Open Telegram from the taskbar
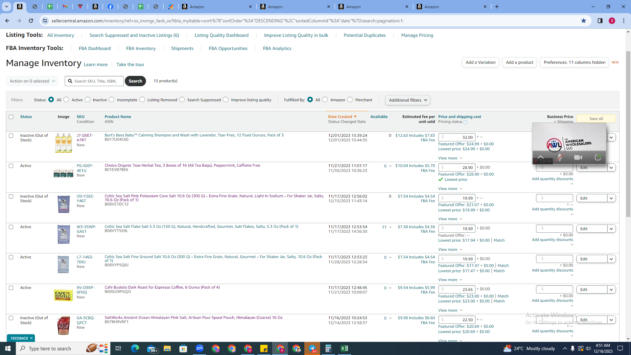Screen dimensions: 631x355 [312, 348]
